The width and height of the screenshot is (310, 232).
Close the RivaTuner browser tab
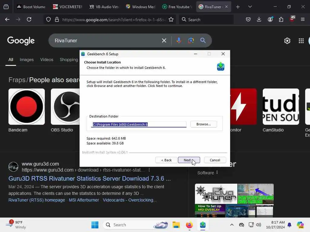click(x=226, y=7)
